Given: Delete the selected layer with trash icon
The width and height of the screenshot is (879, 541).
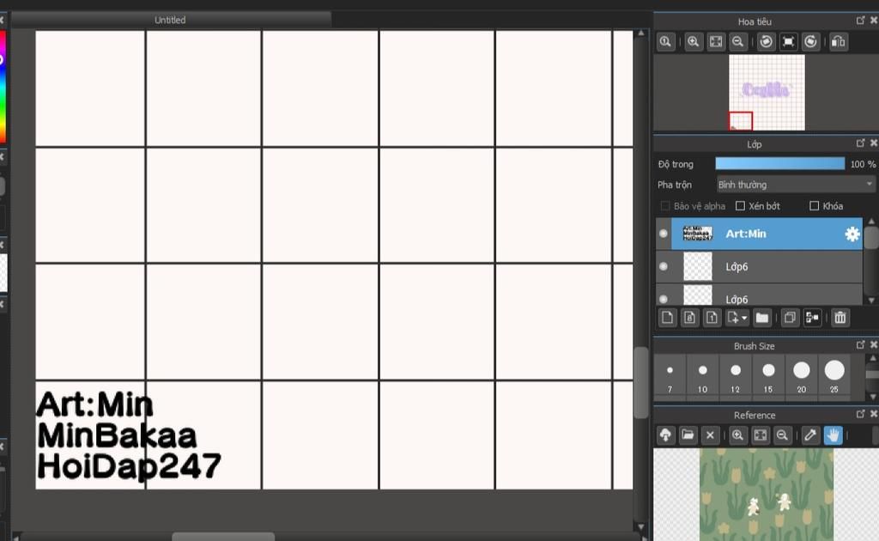Looking at the screenshot, I should click(x=840, y=318).
